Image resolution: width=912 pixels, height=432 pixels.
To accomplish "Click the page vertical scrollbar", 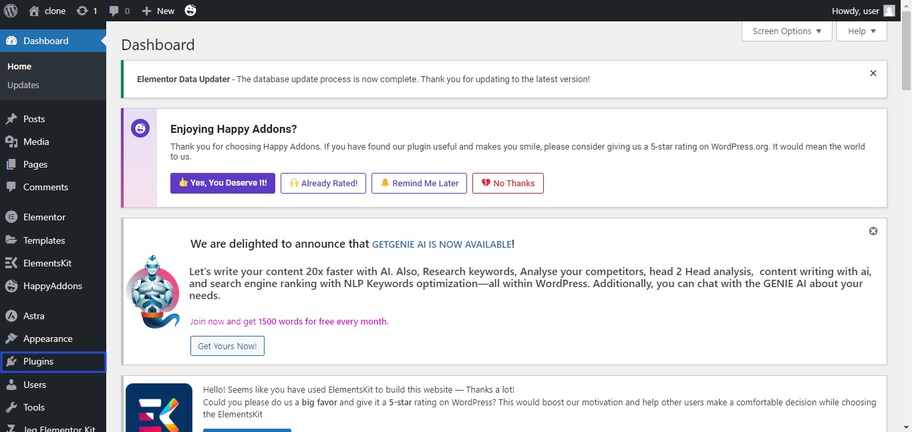I will [x=906, y=200].
